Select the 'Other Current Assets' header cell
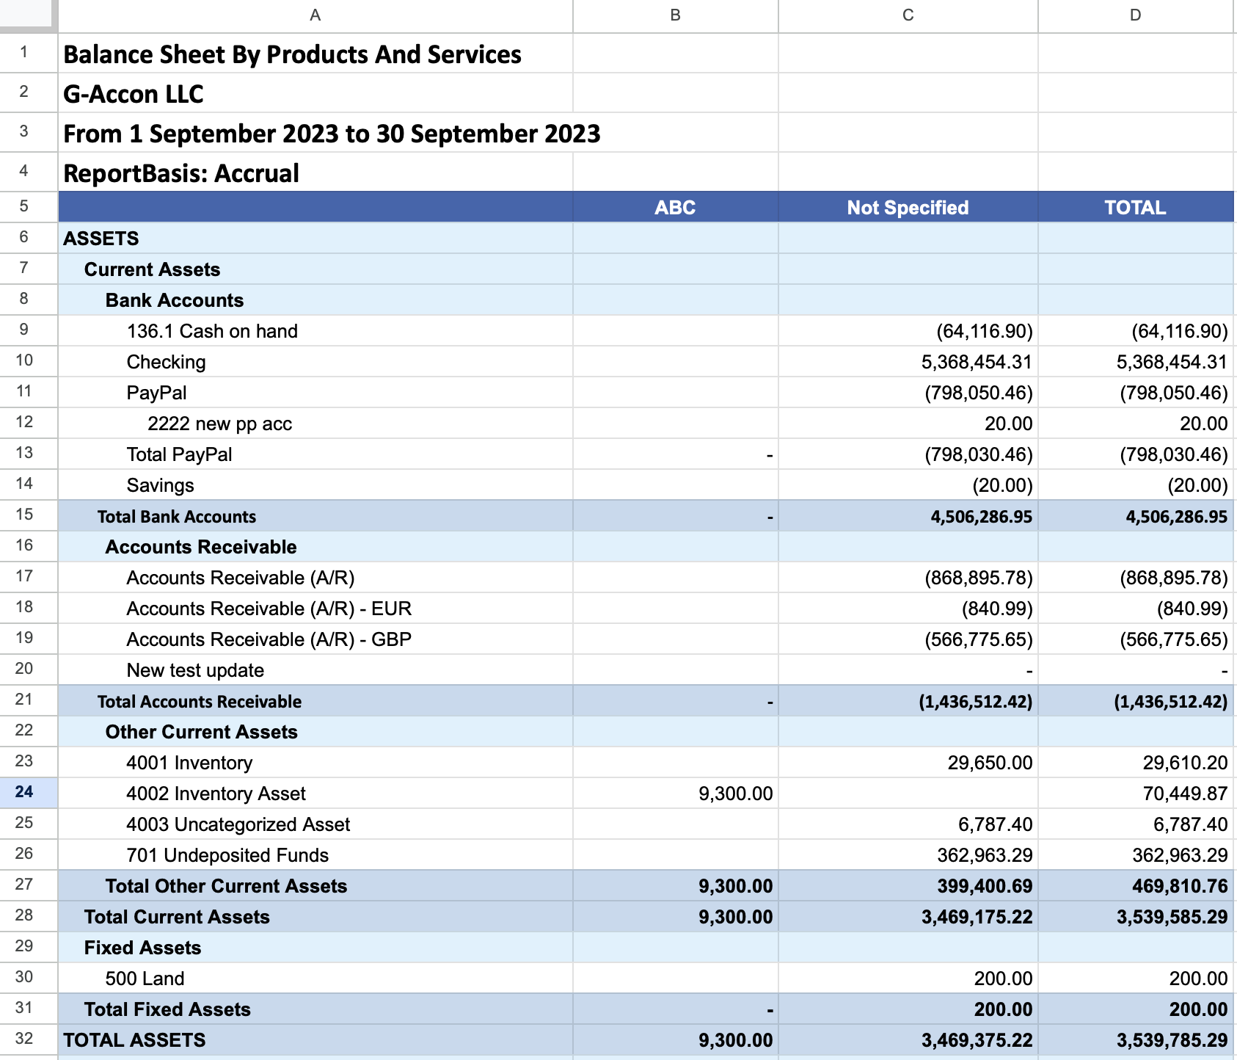Viewport: 1237px width, 1060px height. pyautogui.click(x=315, y=731)
